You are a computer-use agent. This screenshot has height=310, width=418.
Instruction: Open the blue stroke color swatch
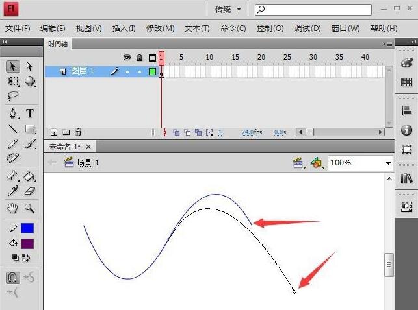tap(27, 228)
